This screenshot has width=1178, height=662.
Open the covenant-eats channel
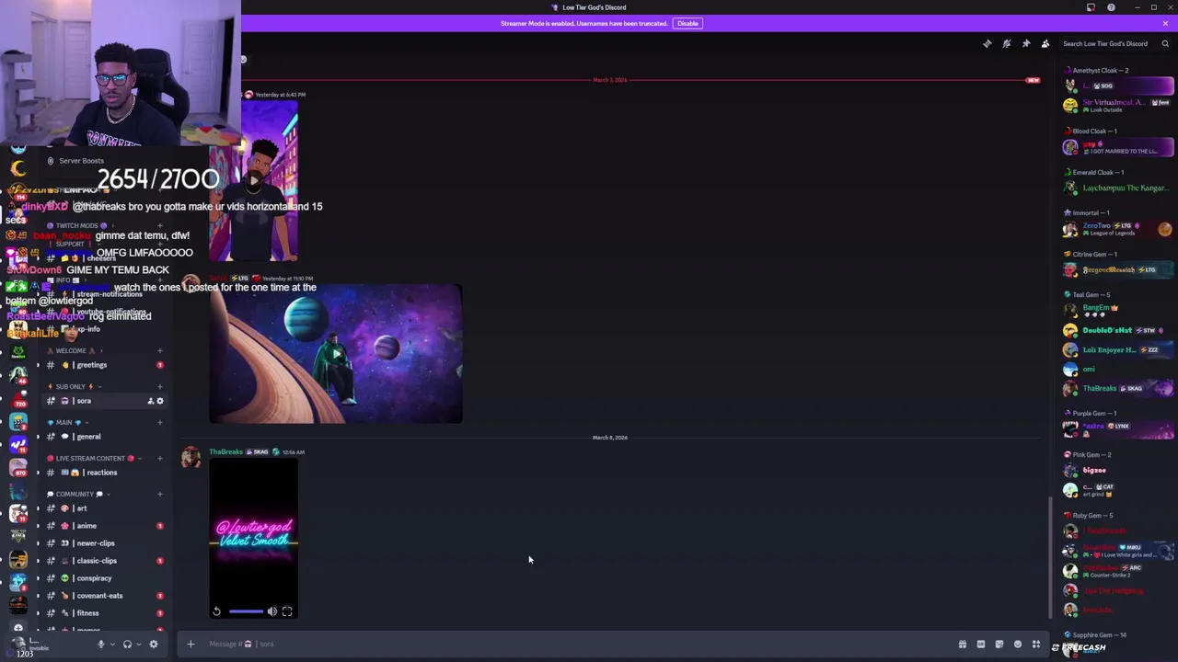103,596
